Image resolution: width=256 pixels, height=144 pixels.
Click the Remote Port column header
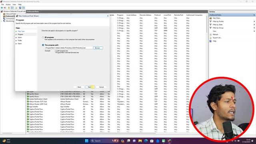tap(178, 15)
